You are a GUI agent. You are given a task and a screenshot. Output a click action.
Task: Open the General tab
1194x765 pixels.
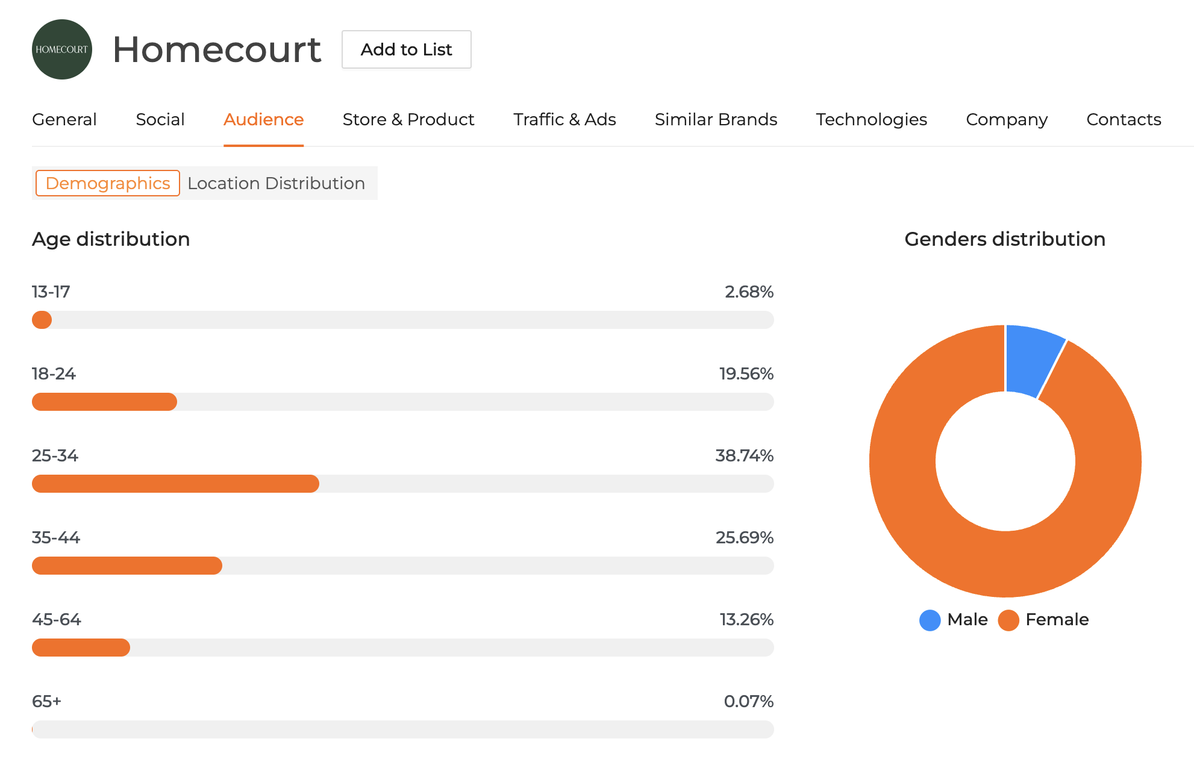point(64,119)
